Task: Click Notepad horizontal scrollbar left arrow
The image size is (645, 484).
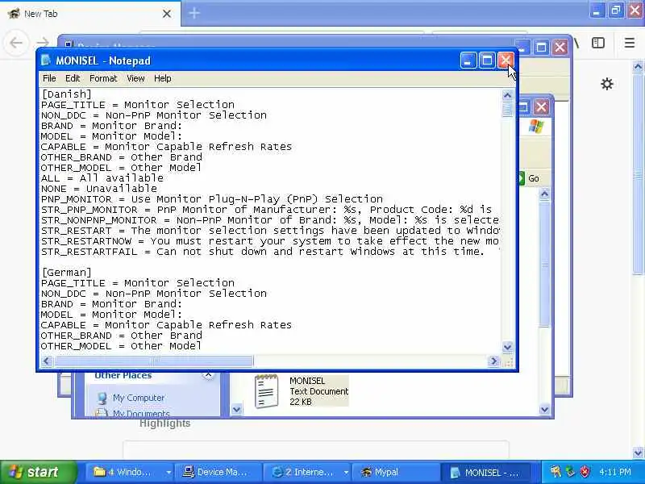Action: [47, 361]
